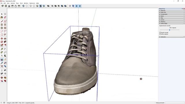
Task: Select the Walk footprints tool
Action: point(2,74)
